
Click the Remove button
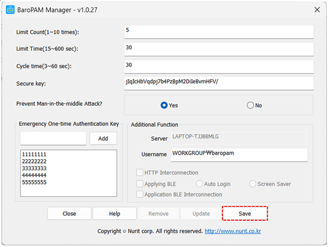tap(158, 213)
